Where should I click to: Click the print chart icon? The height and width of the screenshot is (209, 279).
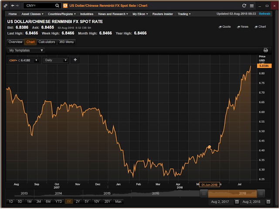click(265, 50)
